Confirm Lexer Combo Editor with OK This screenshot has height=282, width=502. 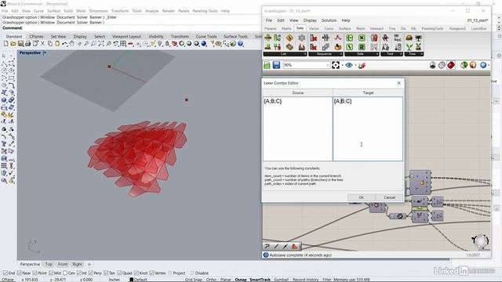[x=361, y=197]
